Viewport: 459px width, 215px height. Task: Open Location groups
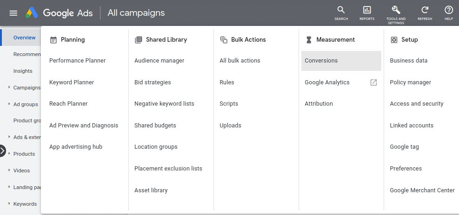tap(156, 147)
